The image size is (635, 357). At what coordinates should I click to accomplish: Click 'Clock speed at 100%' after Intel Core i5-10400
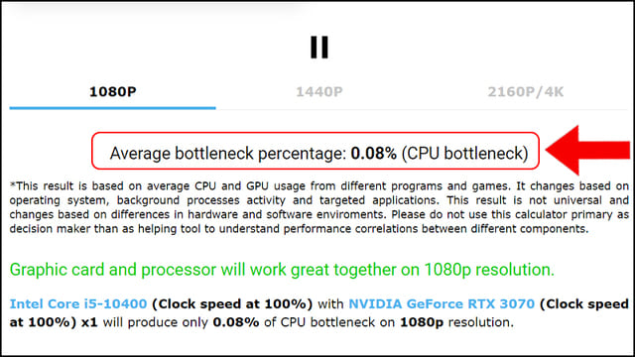[232, 304]
